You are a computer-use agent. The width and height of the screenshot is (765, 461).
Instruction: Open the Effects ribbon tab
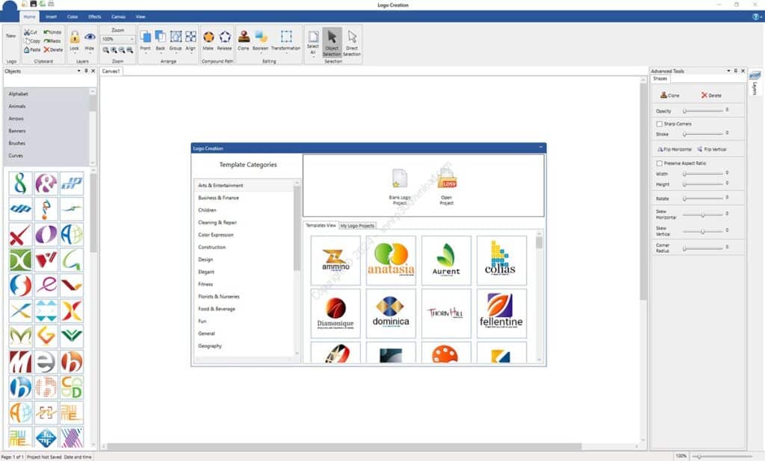coord(95,16)
